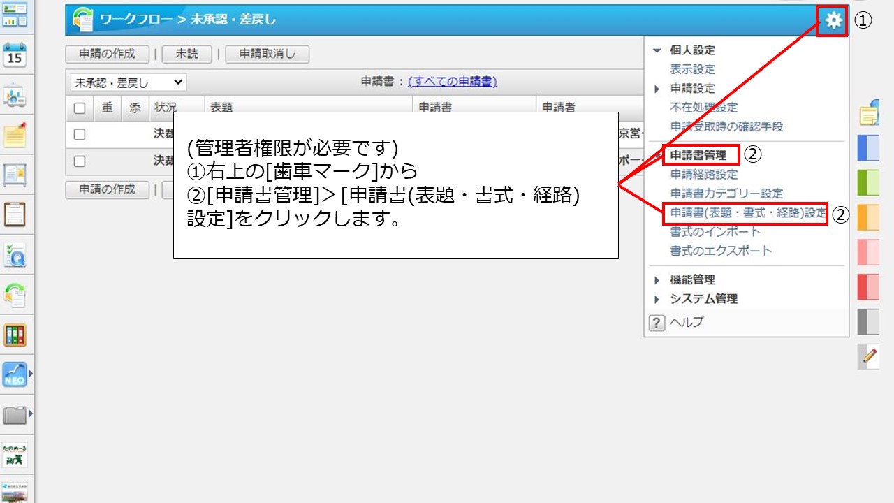Tick the checkbox in the first 決裁 row
The width and height of the screenshot is (894, 503).
[80, 134]
